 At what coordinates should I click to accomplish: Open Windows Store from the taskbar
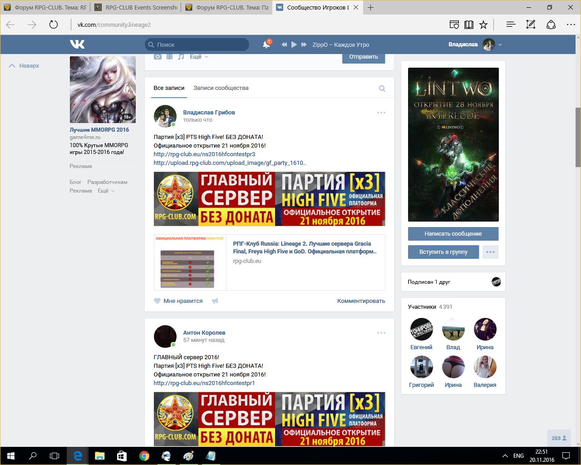122,456
